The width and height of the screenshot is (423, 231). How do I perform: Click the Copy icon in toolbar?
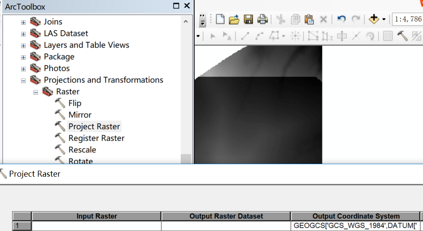click(295, 19)
